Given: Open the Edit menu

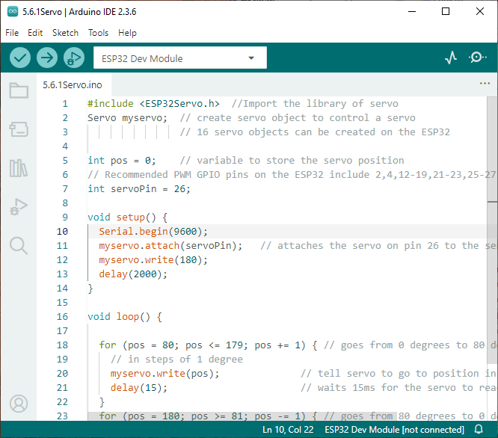Looking at the screenshot, I should coord(35,33).
